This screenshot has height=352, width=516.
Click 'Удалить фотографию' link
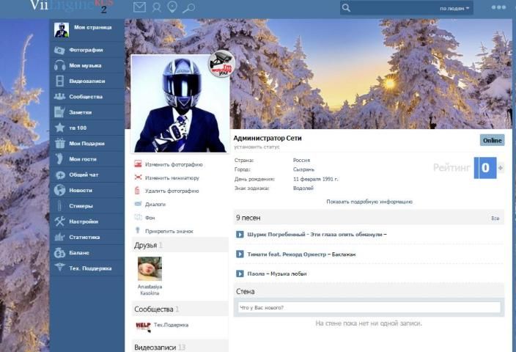(x=172, y=191)
